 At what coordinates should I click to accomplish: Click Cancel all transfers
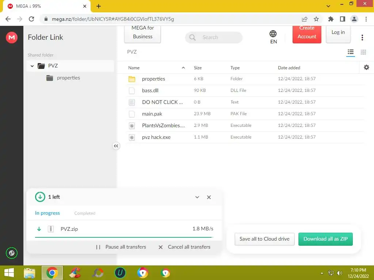[x=184, y=247]
